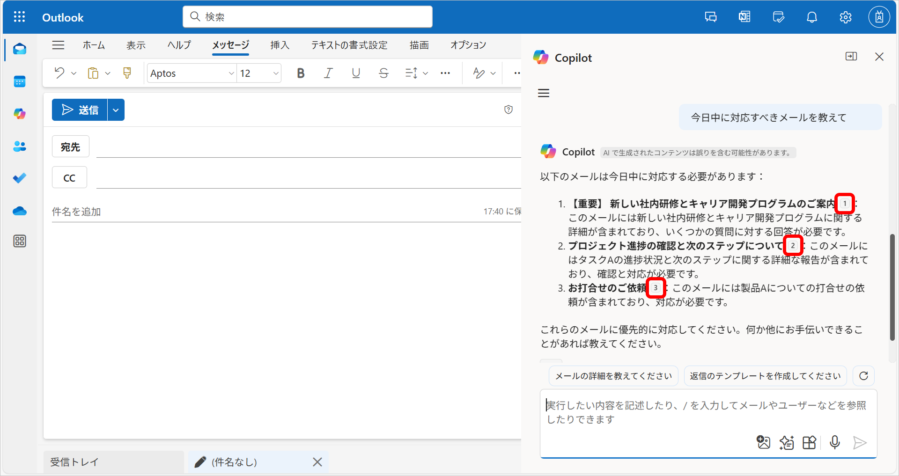This screenshot has height=476, width=899.
Task: Open the OneNote feed icon in header
Action: point(744,17)
